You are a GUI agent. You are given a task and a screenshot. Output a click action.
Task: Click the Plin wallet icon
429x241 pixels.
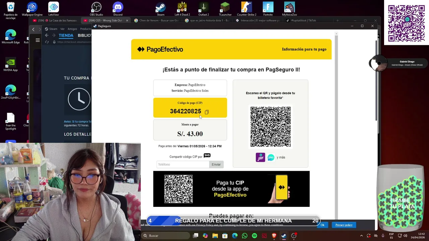pos(271,157)
